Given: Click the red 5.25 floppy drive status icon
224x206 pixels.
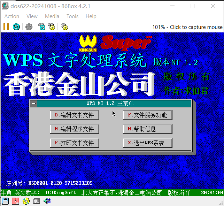Looking at the screenshot, I should [16, 201].
